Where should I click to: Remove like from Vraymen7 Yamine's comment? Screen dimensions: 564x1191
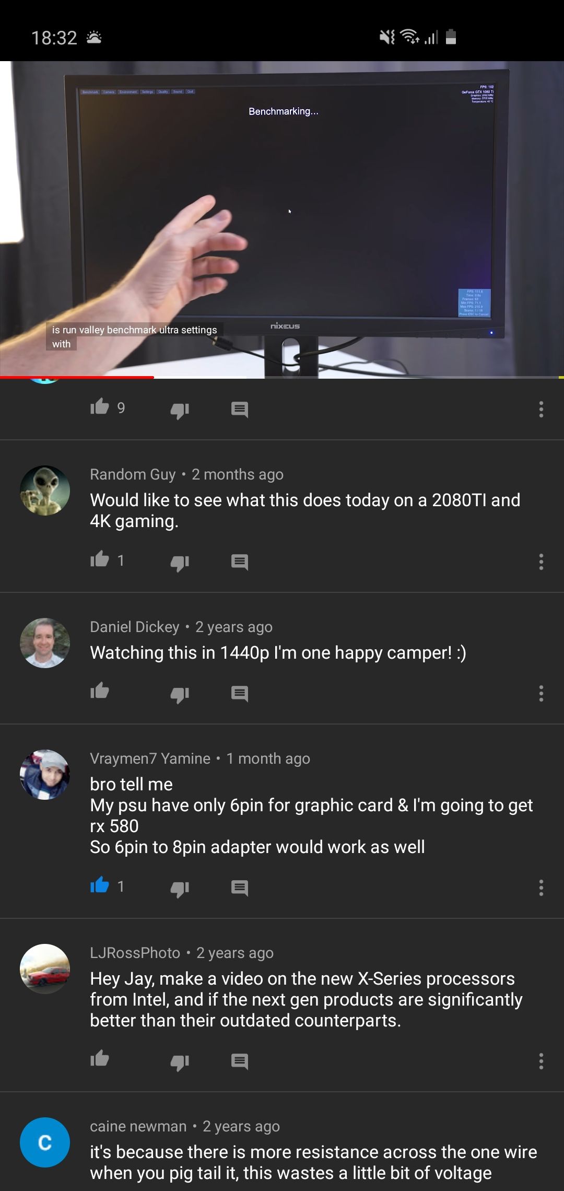[99, 885]
